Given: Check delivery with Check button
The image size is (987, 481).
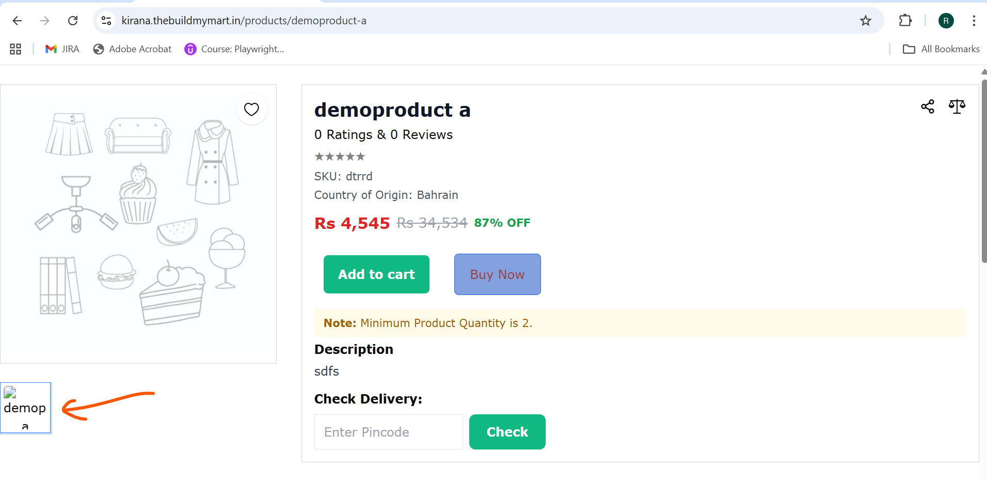Looking at the screenshot, I should pyautogui.click(x=507, y=432).
